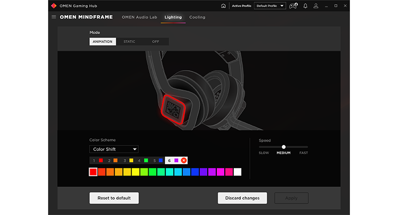The image size is (398, 215).
Task: Switch lighting mode to STATIC
Action: click(129, 41)
